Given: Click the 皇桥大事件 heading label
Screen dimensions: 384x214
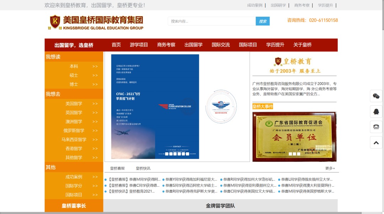Looking at the screenshot, I should [x=262, y=106].
